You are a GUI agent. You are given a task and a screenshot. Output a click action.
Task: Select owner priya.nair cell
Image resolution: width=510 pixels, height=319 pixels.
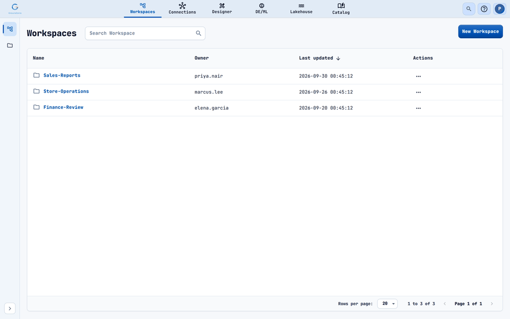209,76
